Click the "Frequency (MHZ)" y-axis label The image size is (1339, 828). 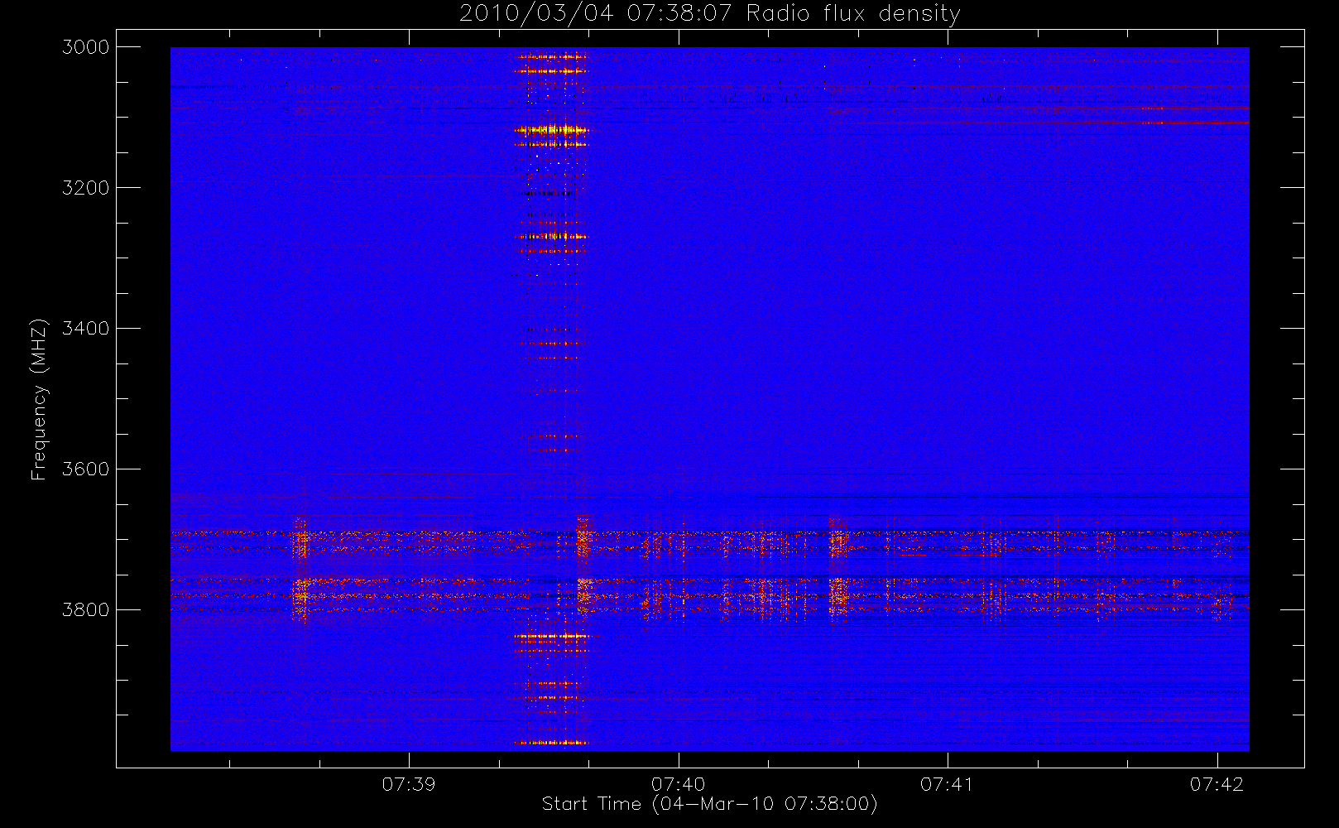[38, 400]
